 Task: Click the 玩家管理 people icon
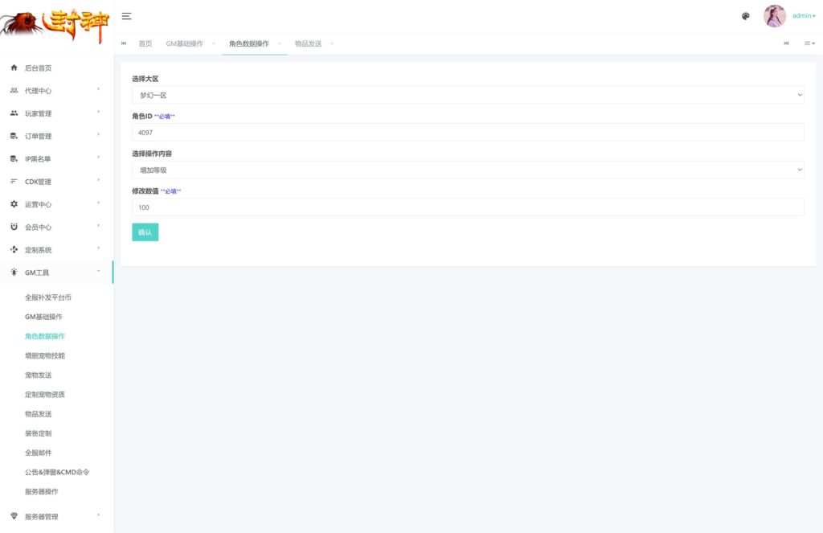pyautogui.click(x=14, y=113)
